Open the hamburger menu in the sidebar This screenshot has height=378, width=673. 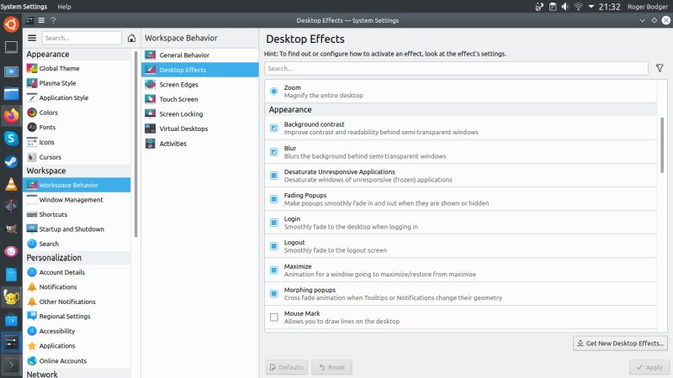[x=32, y=38]
